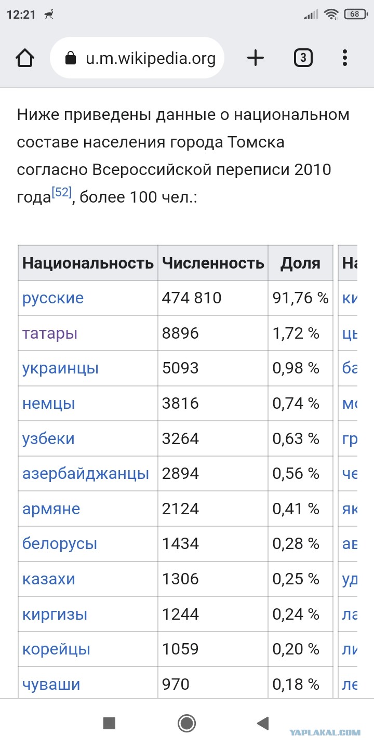
Task: Open the украинцы link
Action: click(60, 368)
